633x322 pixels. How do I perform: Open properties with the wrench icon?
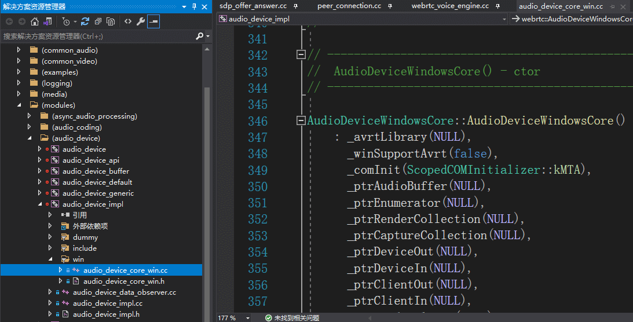[141, 21]
